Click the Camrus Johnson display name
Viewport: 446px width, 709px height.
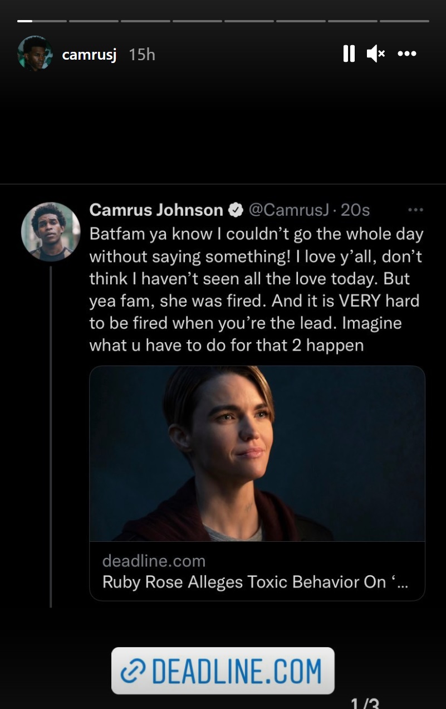click(x=156, y=210)
